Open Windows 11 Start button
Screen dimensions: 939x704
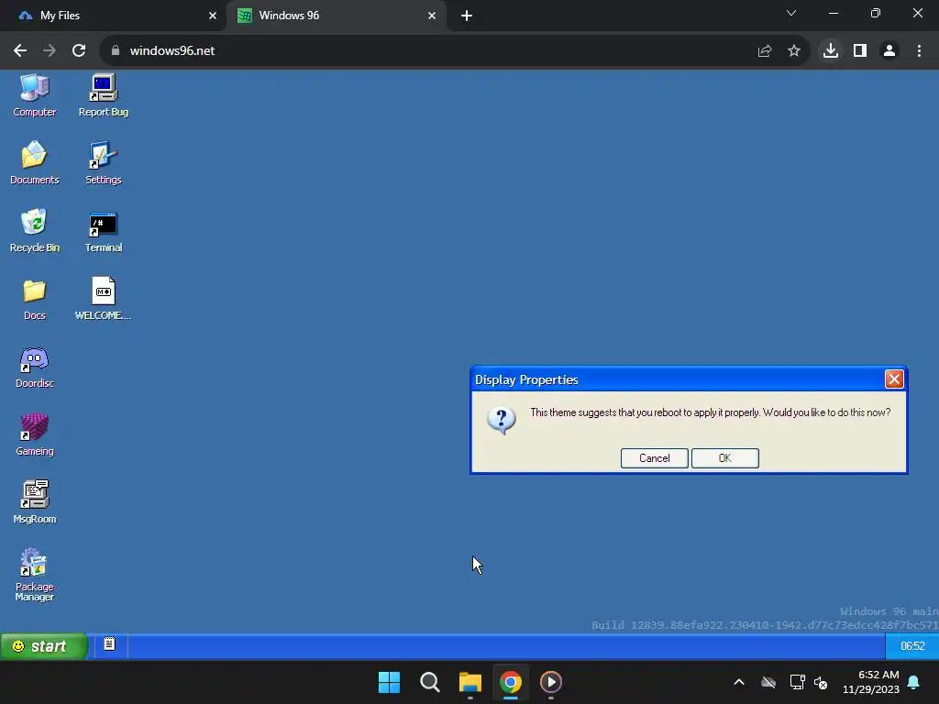pyautogui.click(x=389, y=682)
